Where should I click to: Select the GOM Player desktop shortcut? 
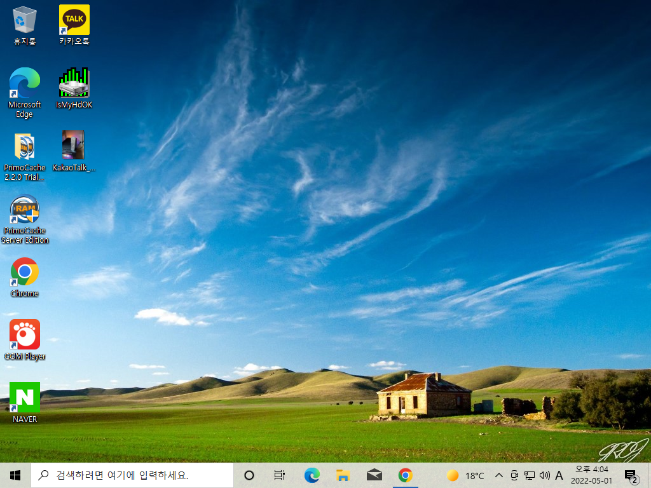coord(25,340)
